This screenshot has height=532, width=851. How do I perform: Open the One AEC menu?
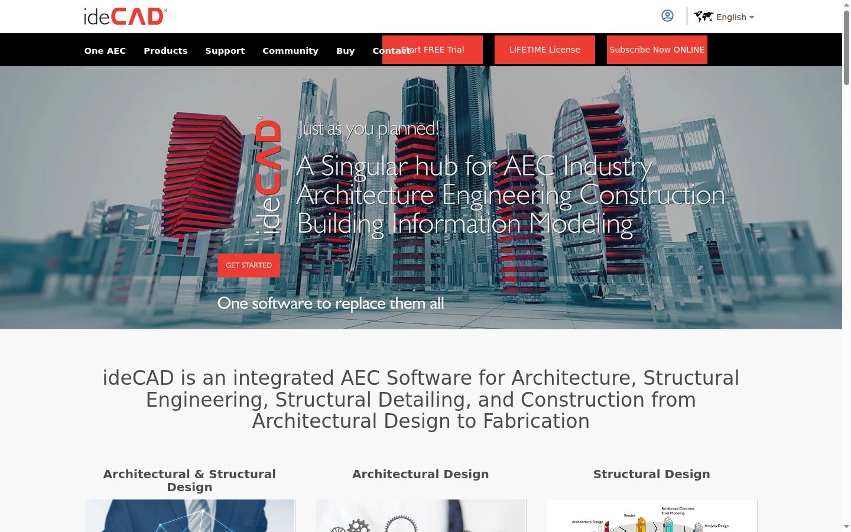105,51
